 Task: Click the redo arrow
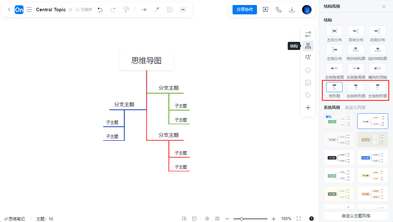click(113, 10)
